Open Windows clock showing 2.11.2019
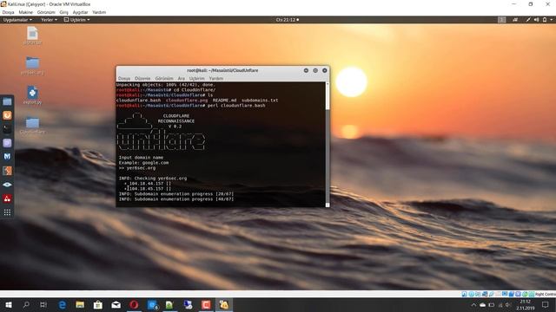This screenshot has width=556, height=312. tap(525, 304)
